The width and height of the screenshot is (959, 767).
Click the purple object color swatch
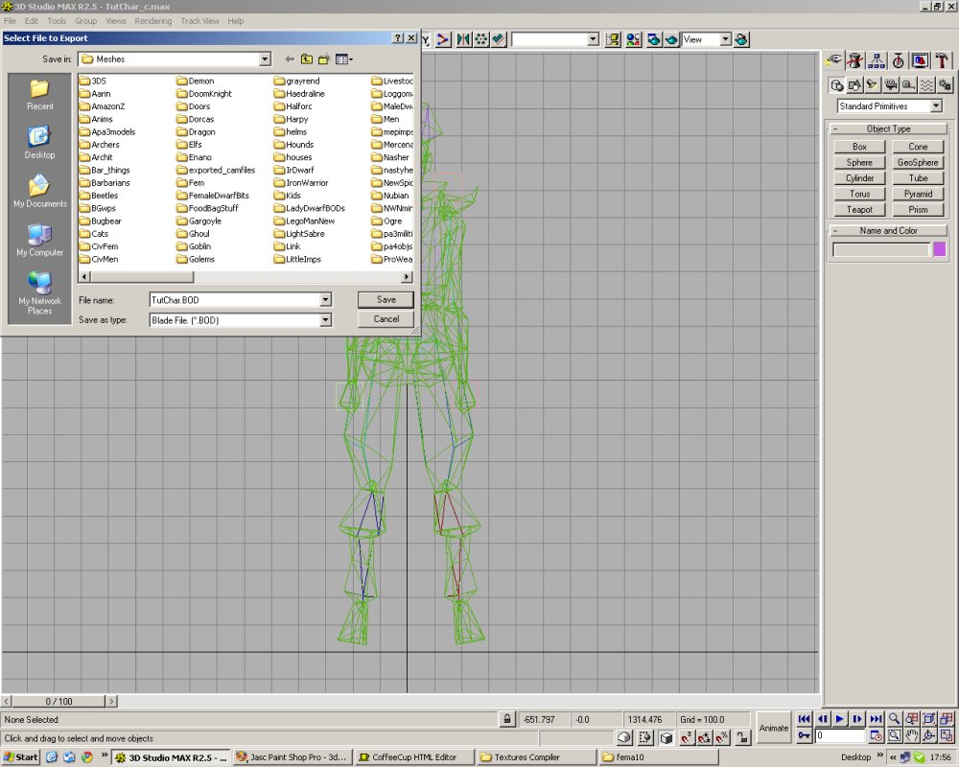pos(940,249)
